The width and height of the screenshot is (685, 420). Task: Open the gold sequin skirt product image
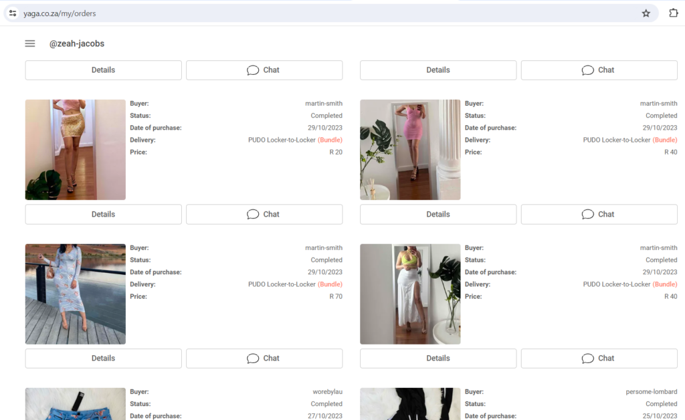click(76, 150)
